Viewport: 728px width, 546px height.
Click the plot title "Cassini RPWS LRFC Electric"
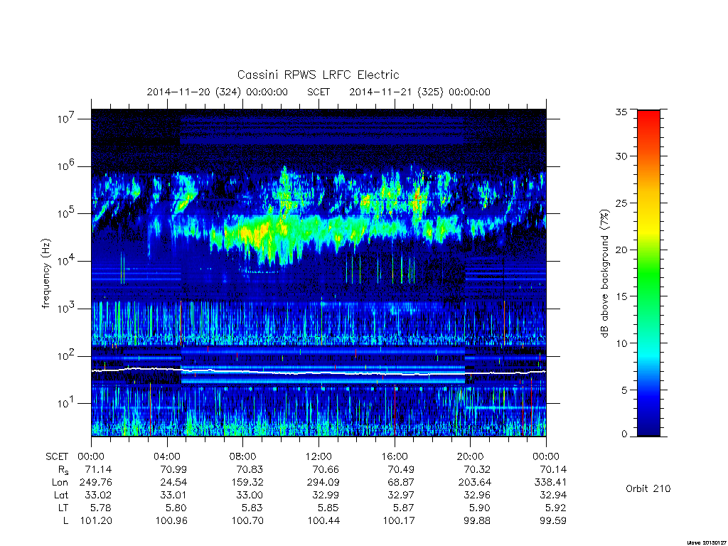tap(318, 75)
